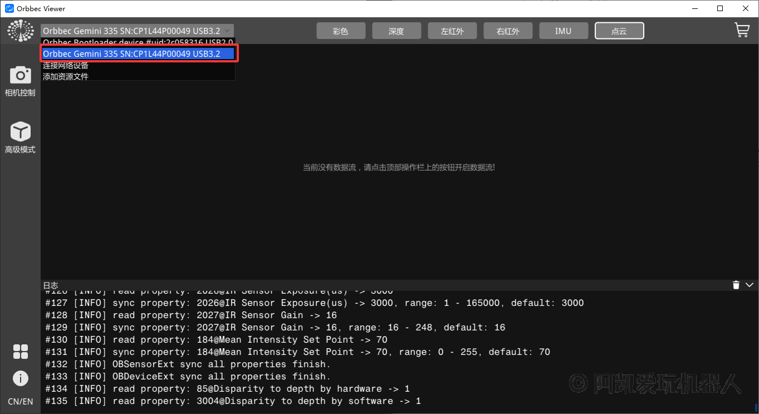This screenshot has height=414, width=759.
Task: Toggle the point cloud (点云) button
Action: pos(619,31)
